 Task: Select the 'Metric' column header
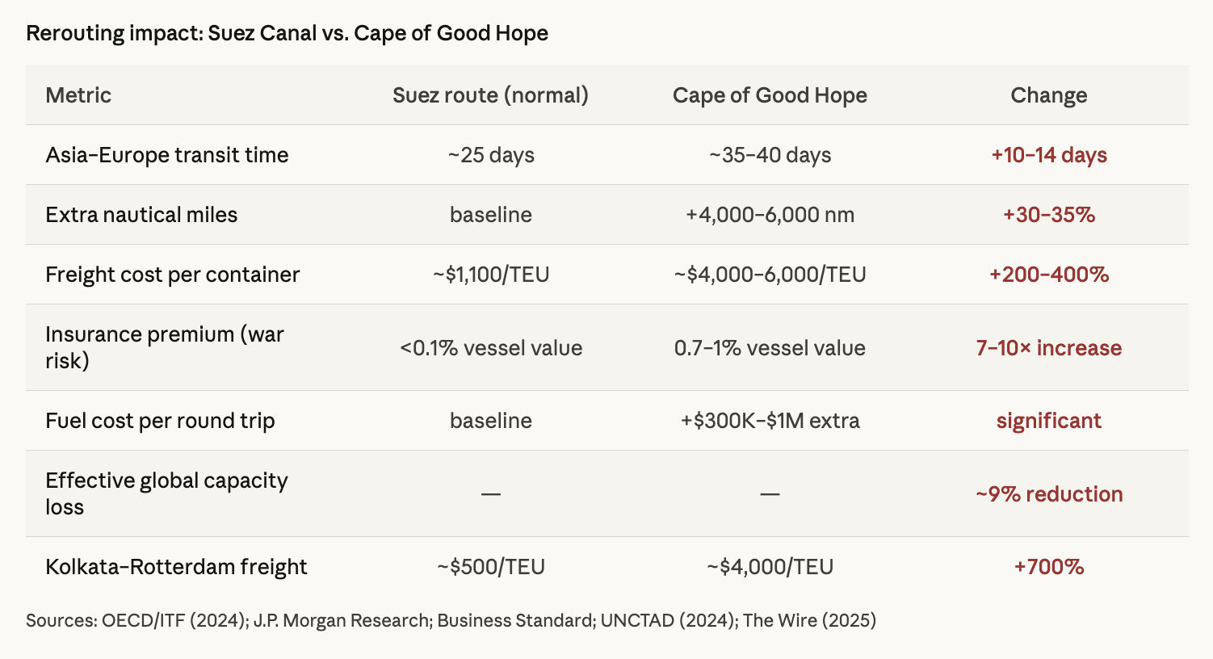click(78, 95)
